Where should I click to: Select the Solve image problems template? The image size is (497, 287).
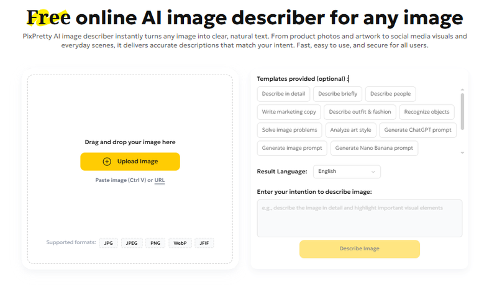tap(289, 130)
